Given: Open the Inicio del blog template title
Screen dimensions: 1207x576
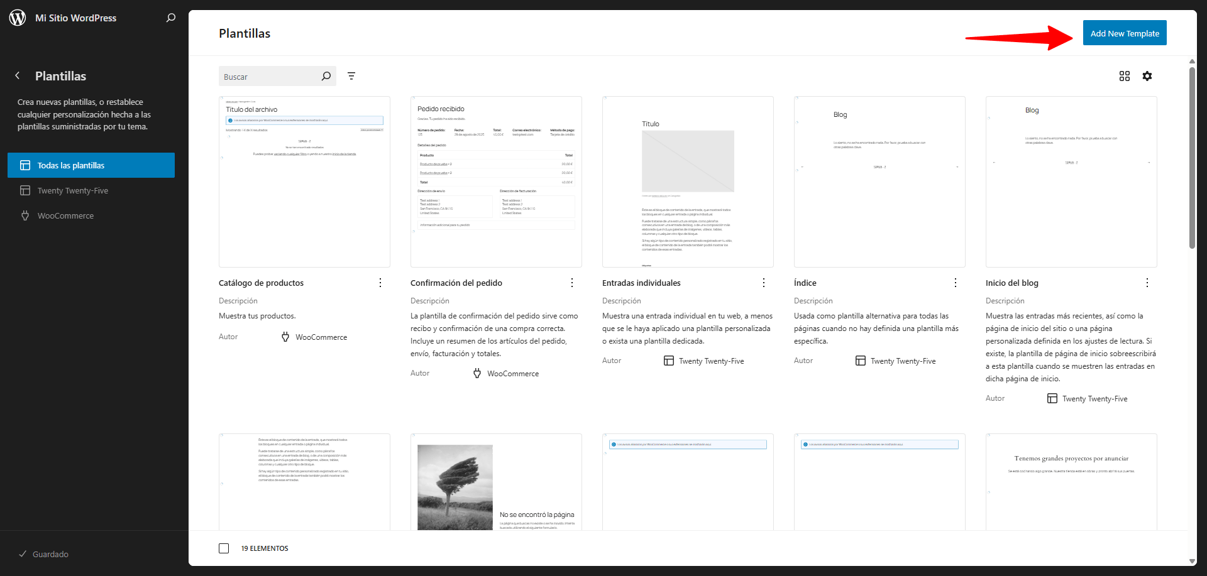Looking at the screenshot, I should [x=1011, y=283].
